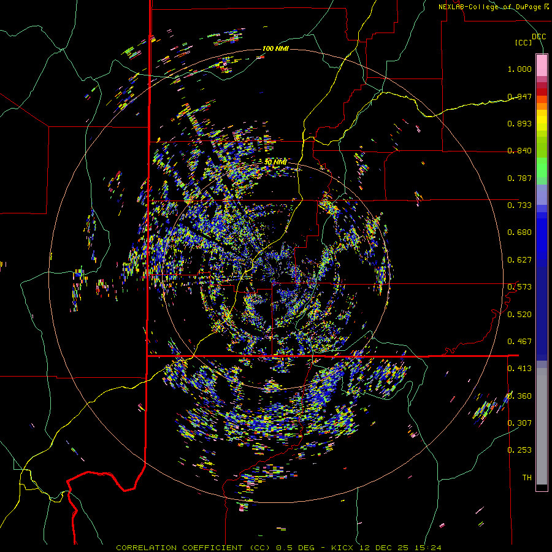Click the 0.840 scale value
This screenshot has width=552, height=552.
coord(519,151)
